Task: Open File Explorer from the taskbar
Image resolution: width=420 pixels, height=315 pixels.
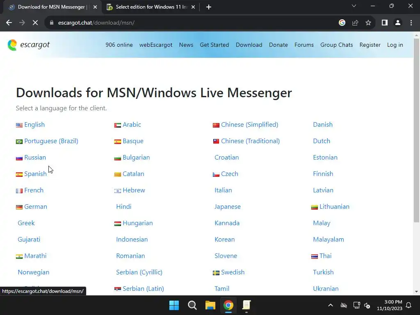Action: point(210,305)
